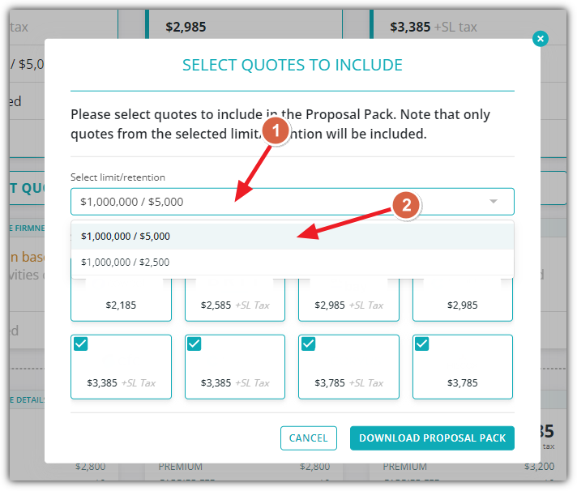Screen dimensions: 577x491
Task: Click the Cancel button
Action: pyautogui.click(x=309, y=438)
